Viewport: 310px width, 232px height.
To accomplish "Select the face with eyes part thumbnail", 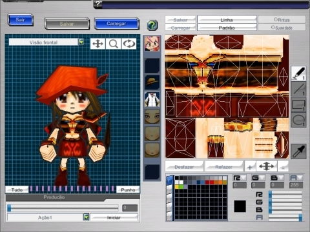I will pos(152,117).
